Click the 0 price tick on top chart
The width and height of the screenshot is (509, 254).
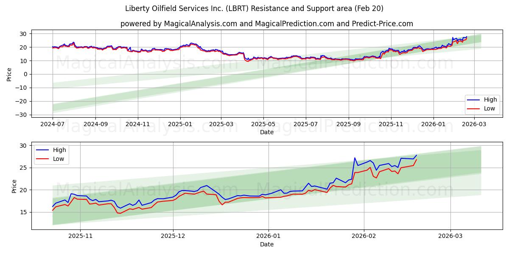point(25,74)
